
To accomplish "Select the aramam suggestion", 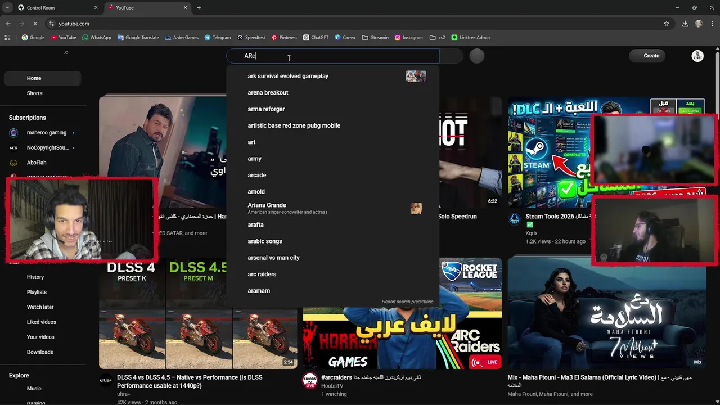I will pos(332,291).
